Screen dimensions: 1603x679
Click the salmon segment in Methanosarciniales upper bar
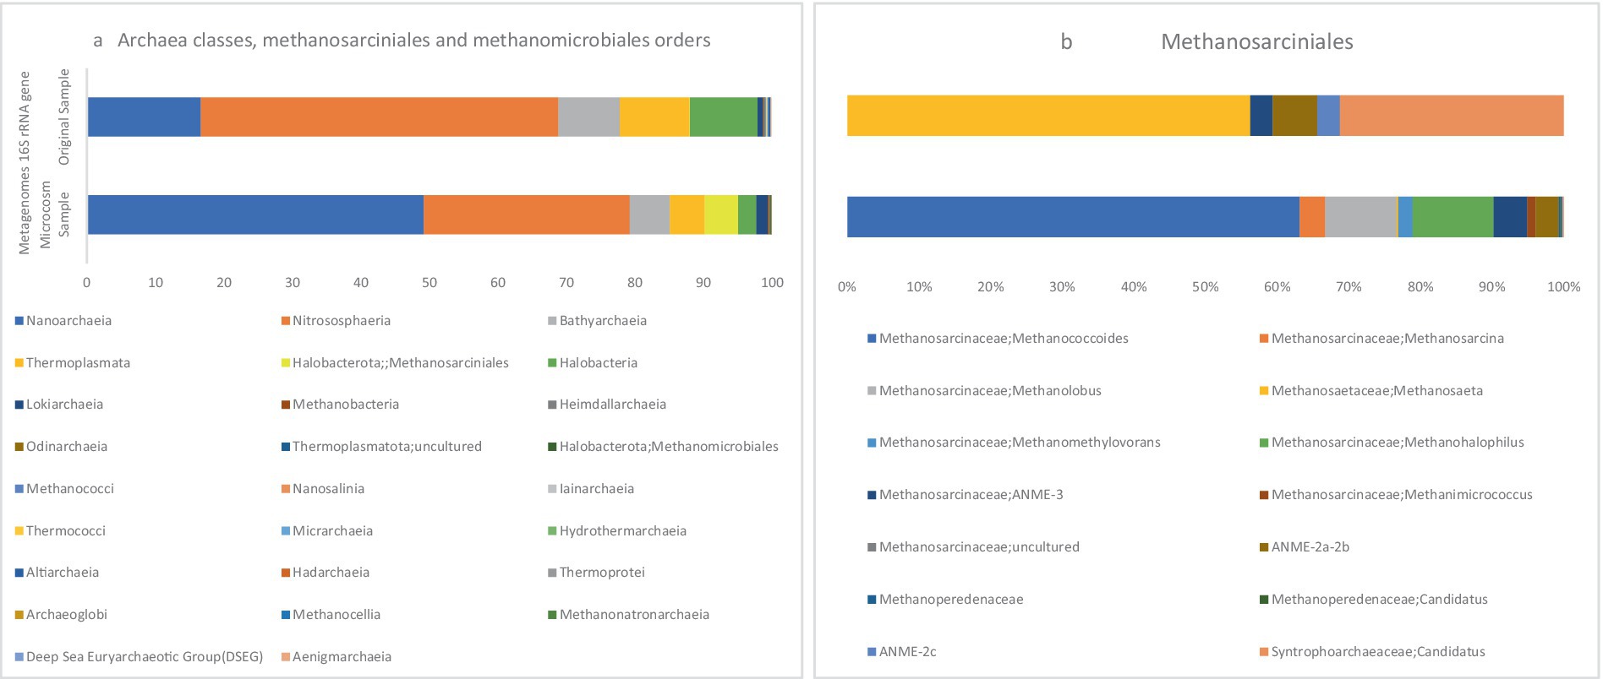click(1452, 116)
